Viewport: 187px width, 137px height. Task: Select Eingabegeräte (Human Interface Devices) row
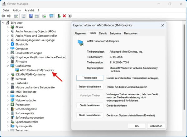coord(41,57)
